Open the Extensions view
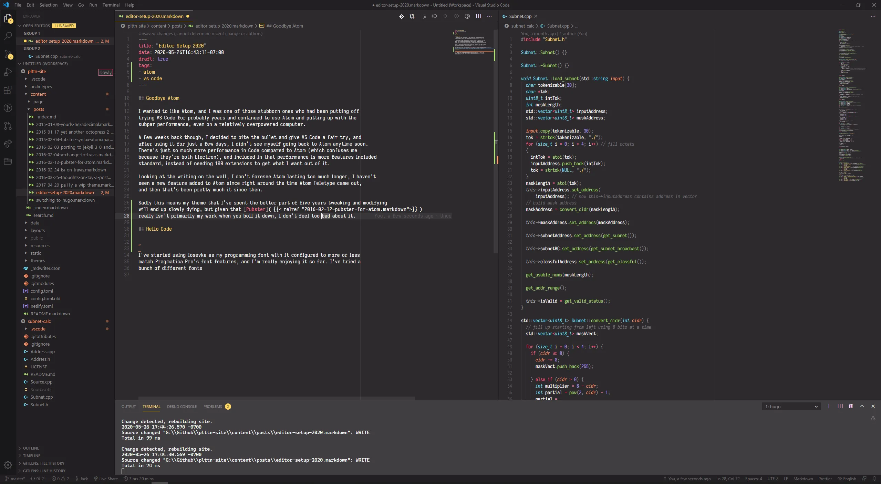The width and height of the screenshot is (881, 484). point(8,90)
